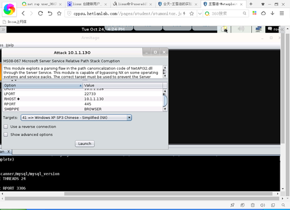The height and width of the screenshot is (210, 290).
Task: Select the RHOST value 10.1.1.130
Action: click(x=94, y=99)
